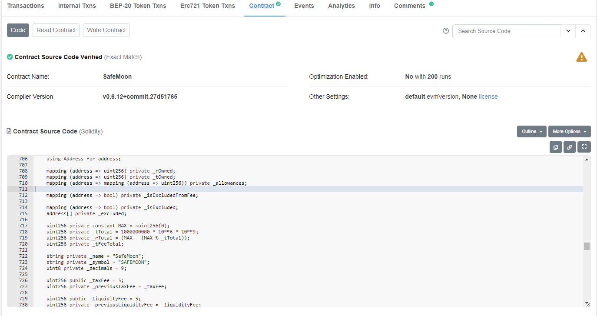The image size is (597, 316).
Task: Open the Outline dropdown
Action: click(532, 131)
